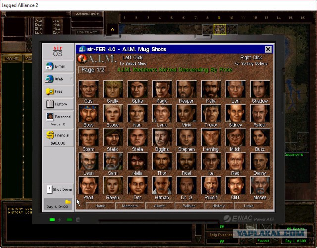317x248 pixels.
Task: View Leon's mercenary profile
Action: [x=88, y=162]
